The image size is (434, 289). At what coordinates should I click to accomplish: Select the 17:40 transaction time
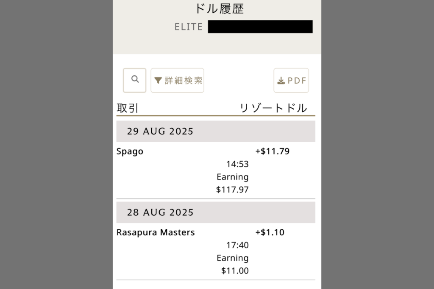coord(238,245)
